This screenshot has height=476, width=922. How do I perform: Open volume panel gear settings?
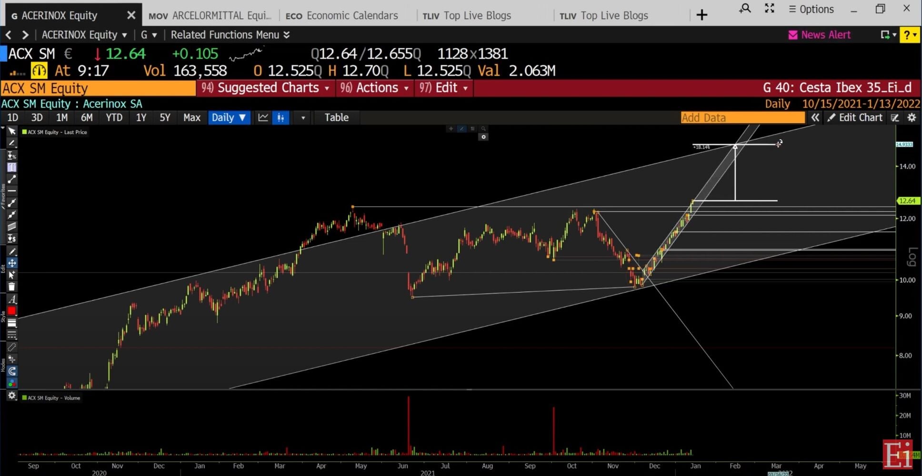click(x=12, y=396)
